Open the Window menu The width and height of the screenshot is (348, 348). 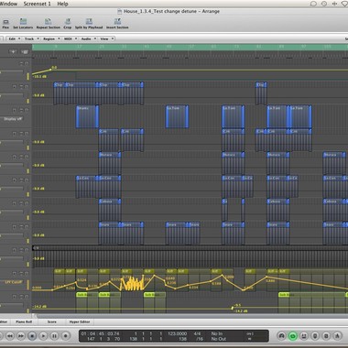pos(8,4)
